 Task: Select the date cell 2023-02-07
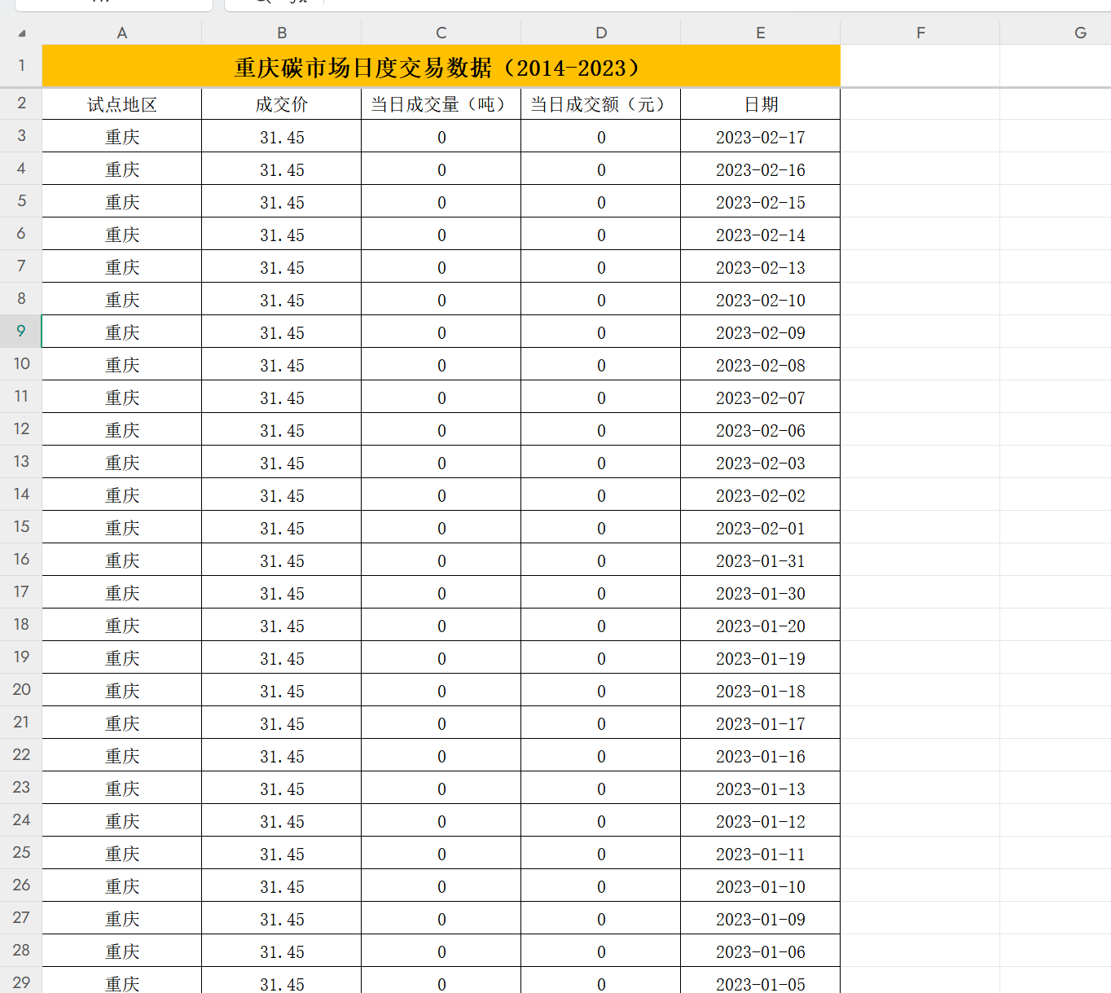click(x=761, y=398)
